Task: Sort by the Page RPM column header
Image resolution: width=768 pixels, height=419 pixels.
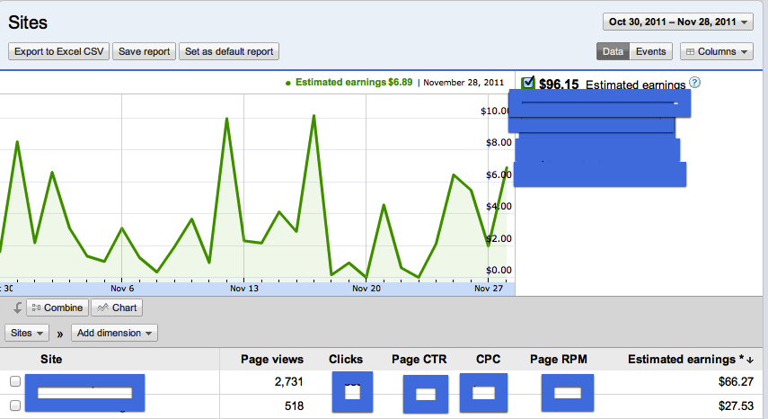Action: pyautogui.click(x=559, y=360)
